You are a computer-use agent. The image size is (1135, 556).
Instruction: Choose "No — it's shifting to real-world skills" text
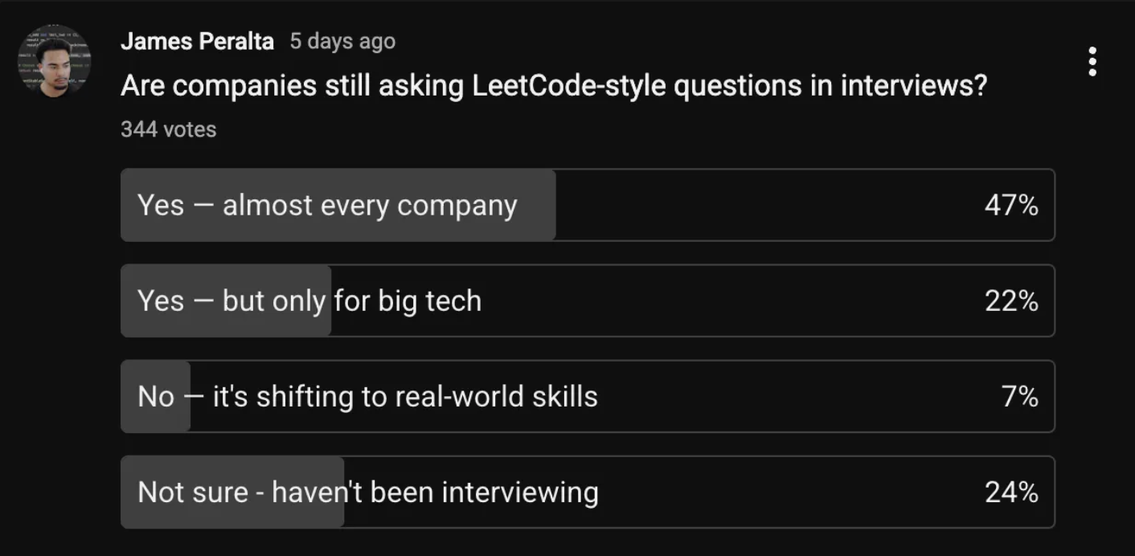tap(367, 397)
